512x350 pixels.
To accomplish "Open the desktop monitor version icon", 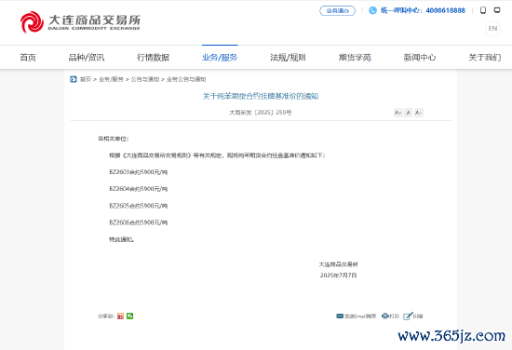I will pos(497,10).
